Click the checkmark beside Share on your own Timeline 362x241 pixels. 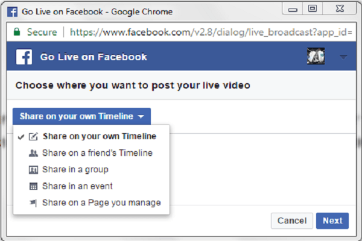click(x=21, y=137)
